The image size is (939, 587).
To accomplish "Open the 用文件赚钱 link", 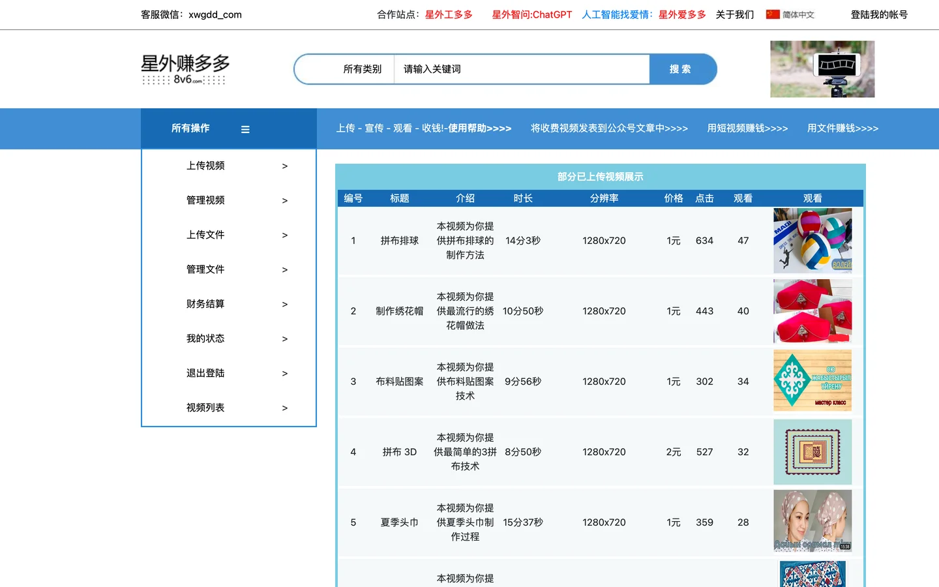I will tap(842, 128).
